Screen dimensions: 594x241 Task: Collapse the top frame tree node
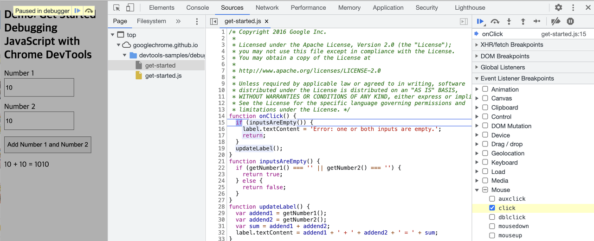(x=113, y=35)
